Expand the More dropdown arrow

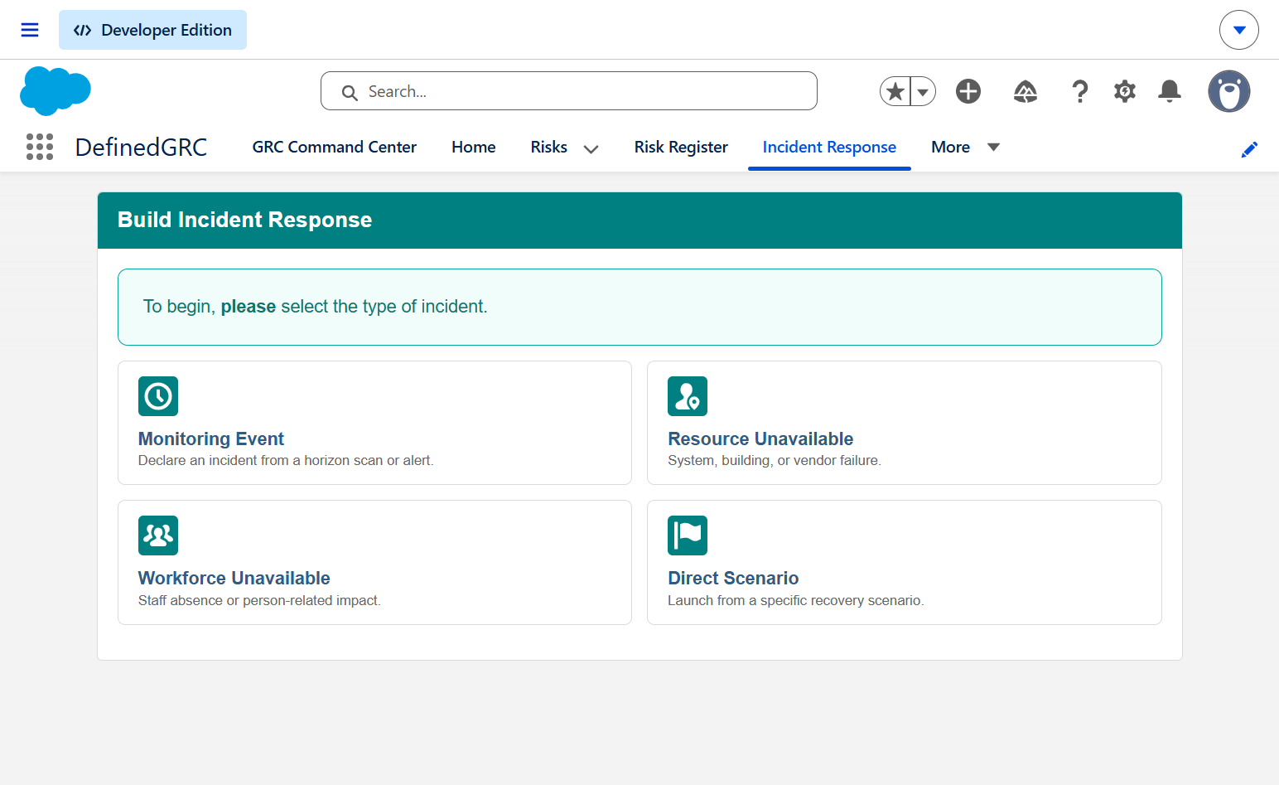point(993,147)
